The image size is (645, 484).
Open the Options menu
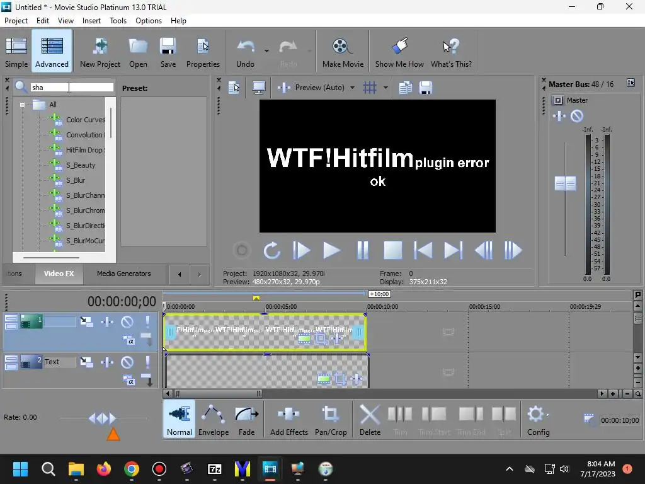pyautogui.click(x=149, y=21)
